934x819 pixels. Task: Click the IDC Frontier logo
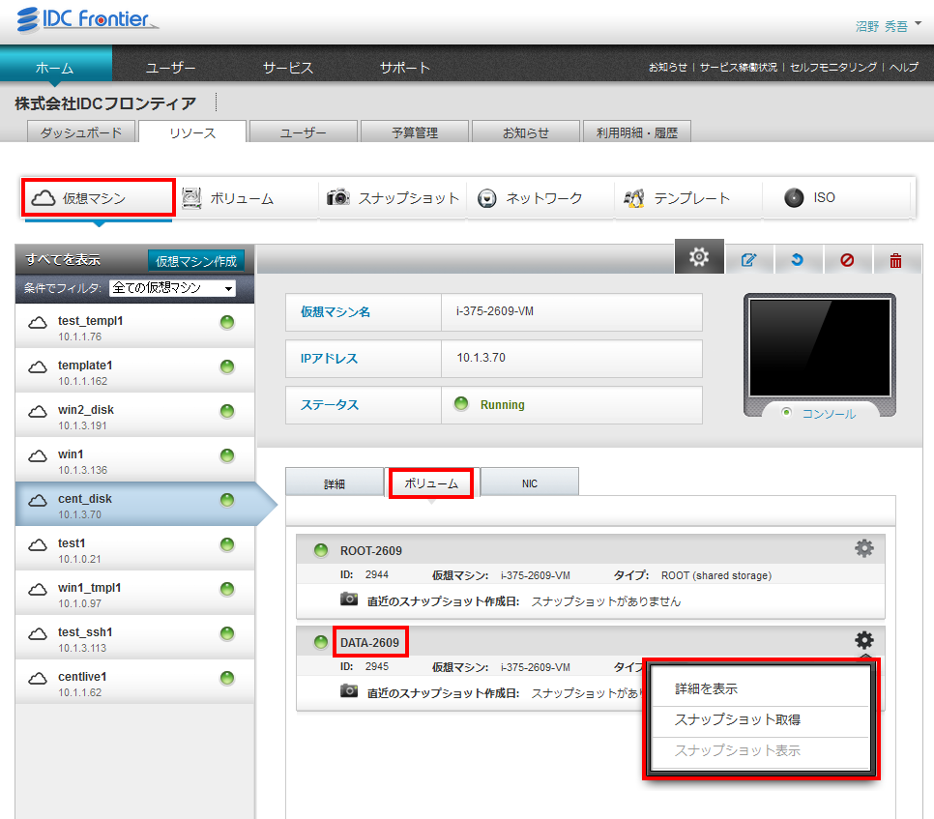pyautogui.click(x=86, y=19)
